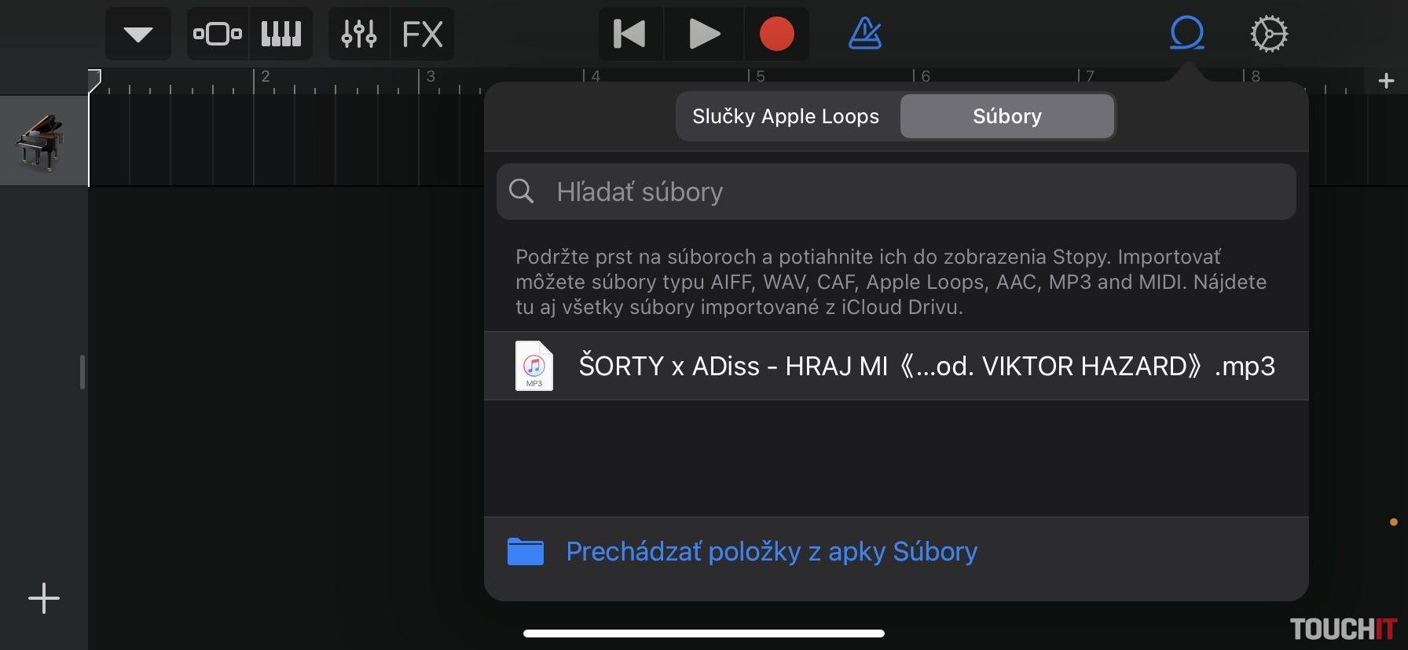Open the piano keyboard instrument view
This screenshot has height=650, width=1408.
pos(280,35)
